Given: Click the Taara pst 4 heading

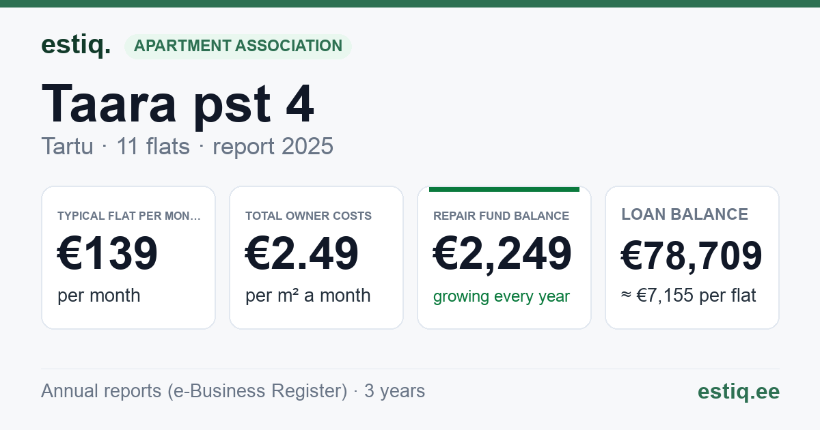Looking at the screenshot, I should pyautogui.click(x=178, y=104).
